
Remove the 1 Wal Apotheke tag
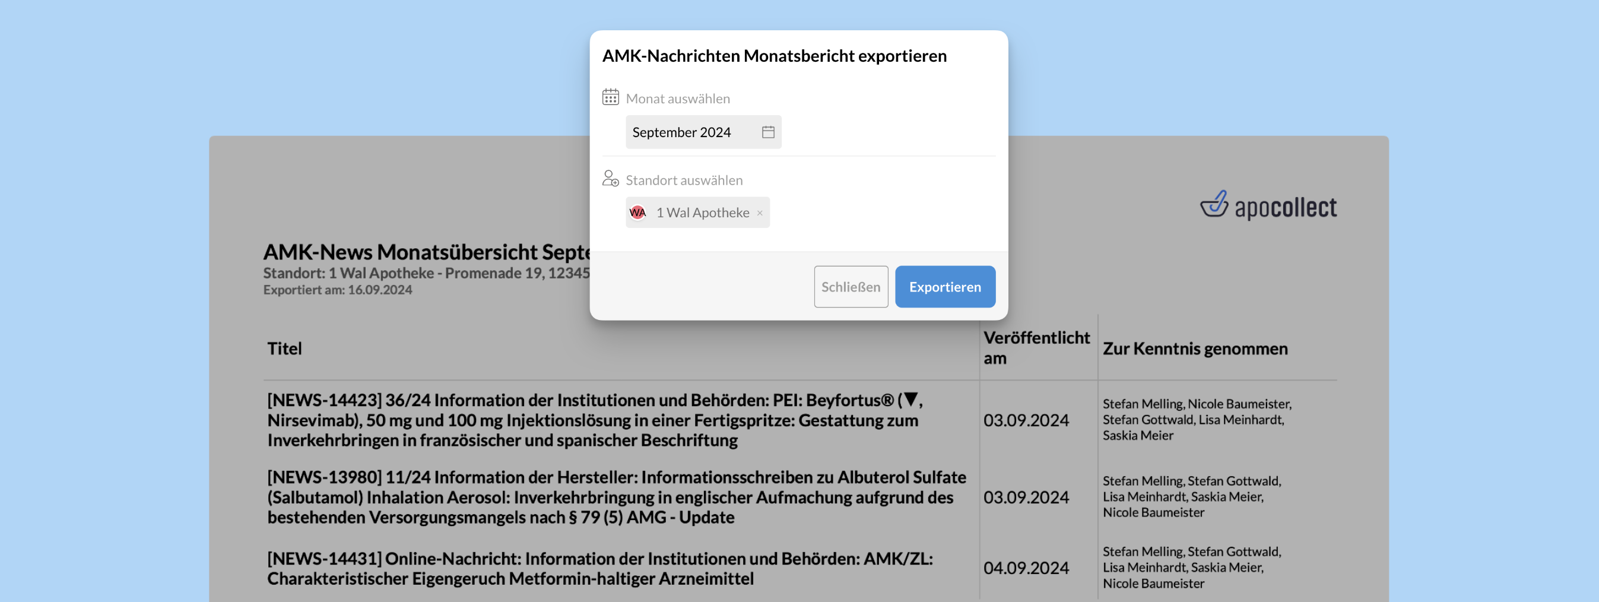760,213
